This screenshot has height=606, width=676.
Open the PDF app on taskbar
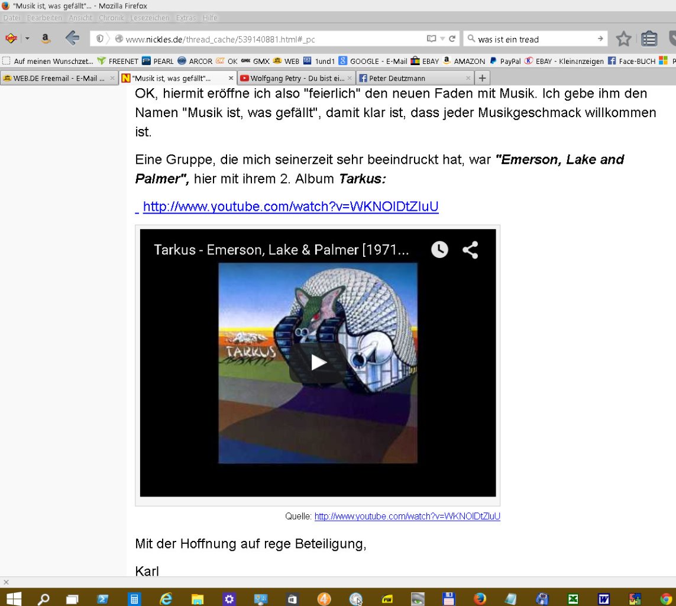[x=387, y=599]
